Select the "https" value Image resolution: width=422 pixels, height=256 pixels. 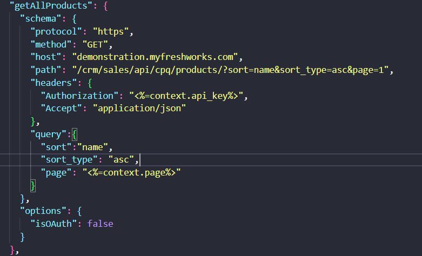click(111, 31)
